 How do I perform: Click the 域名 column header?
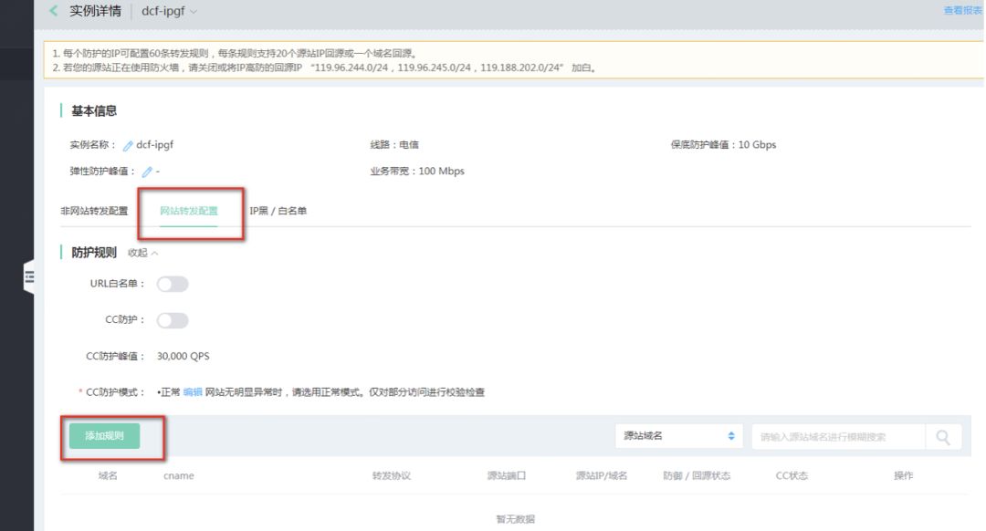[108, 475]
